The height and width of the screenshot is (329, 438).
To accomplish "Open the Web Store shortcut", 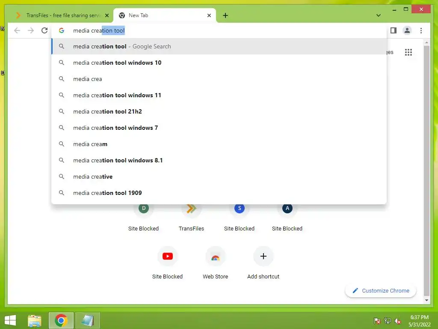I will click(x=216, y=263).
